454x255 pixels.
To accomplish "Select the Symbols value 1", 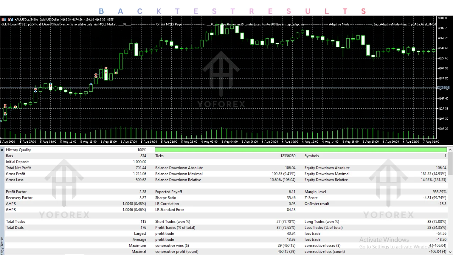I will pyautogui.click(x=445, y=156).
